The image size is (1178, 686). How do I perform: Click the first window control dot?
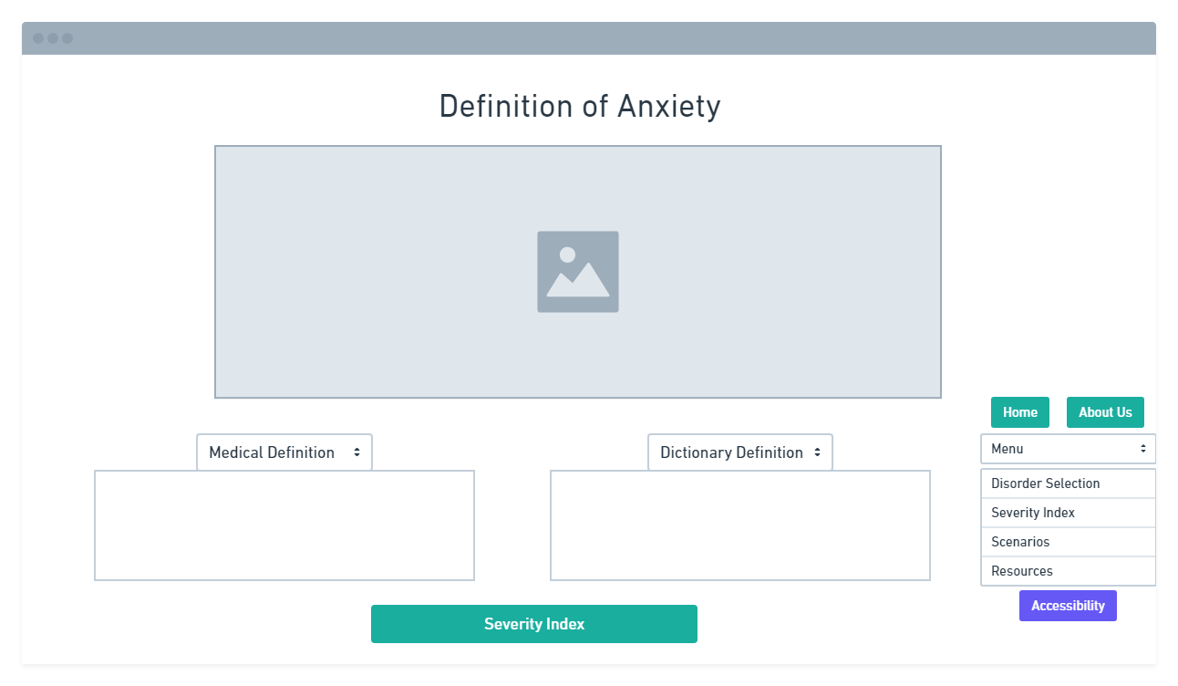click(38, 38)
